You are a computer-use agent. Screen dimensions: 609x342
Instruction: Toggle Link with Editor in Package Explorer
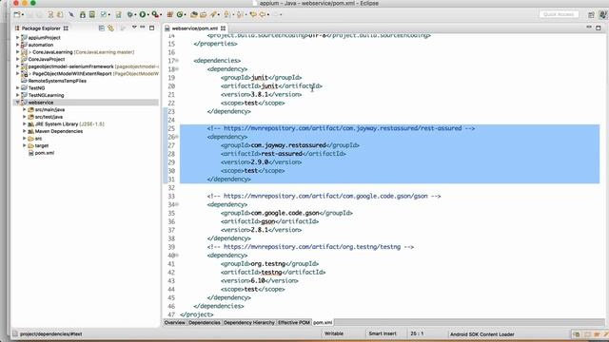coord(111,28)
